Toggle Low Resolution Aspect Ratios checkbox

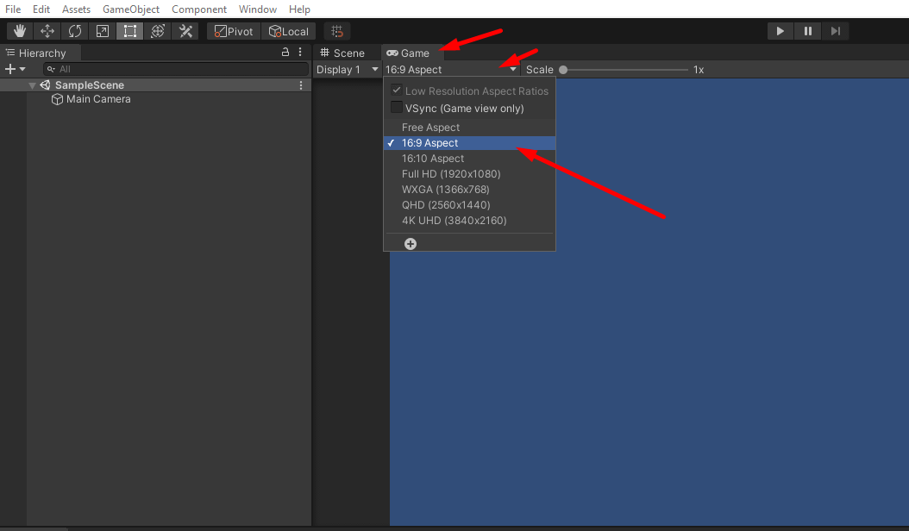click(397, 91)
